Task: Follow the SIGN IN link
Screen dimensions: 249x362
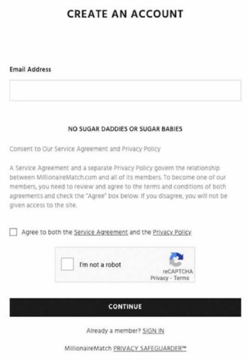Action: [153, 331]
